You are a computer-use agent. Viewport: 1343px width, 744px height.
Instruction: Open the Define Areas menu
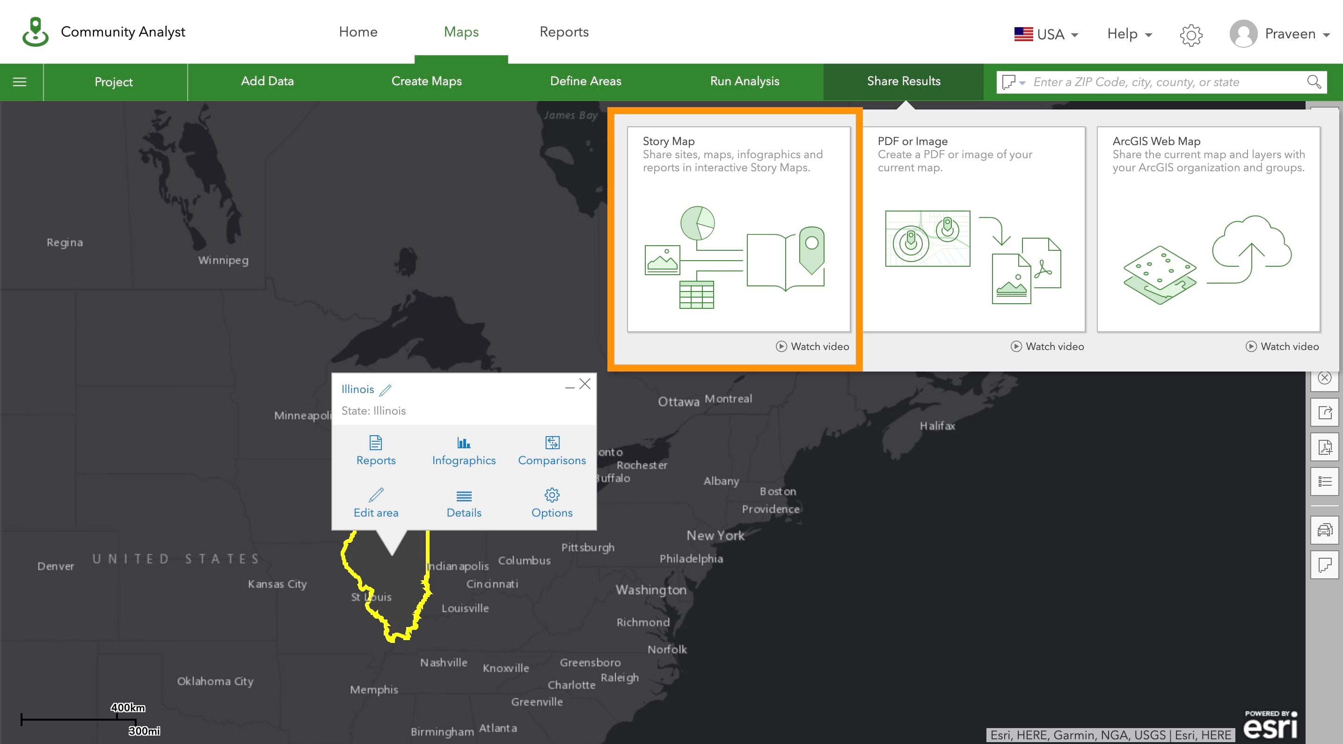(x=585, y=81)
